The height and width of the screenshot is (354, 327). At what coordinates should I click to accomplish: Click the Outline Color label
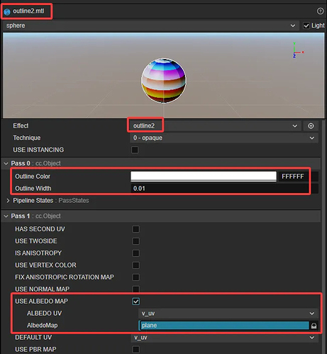point(33,177)
